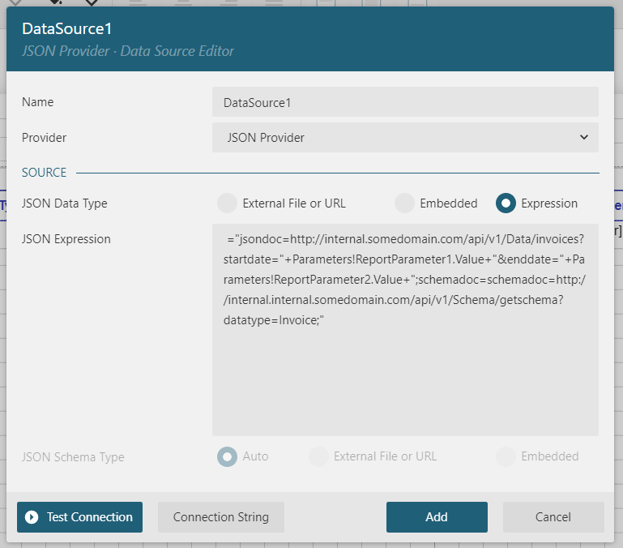Open the JSON Provider dropdown
623x548 pixels.
click(x=405, y=137)
